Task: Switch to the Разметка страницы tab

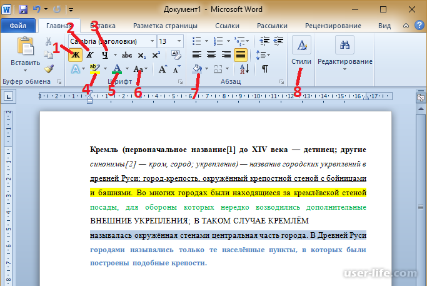Action: point(165,26)
